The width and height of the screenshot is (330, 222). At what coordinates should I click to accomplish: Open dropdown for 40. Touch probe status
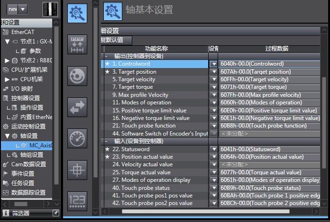214,188
